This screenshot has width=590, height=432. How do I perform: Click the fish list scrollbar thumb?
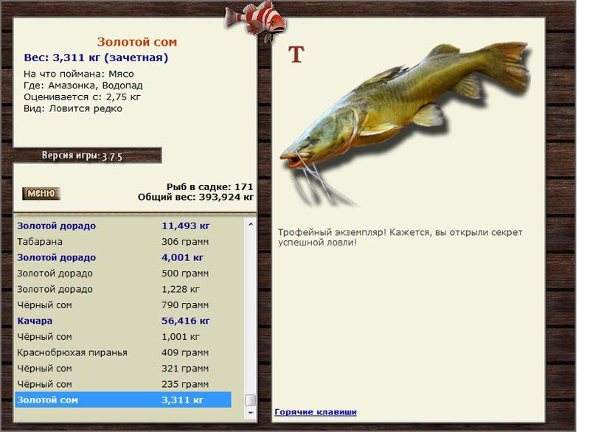251,400
